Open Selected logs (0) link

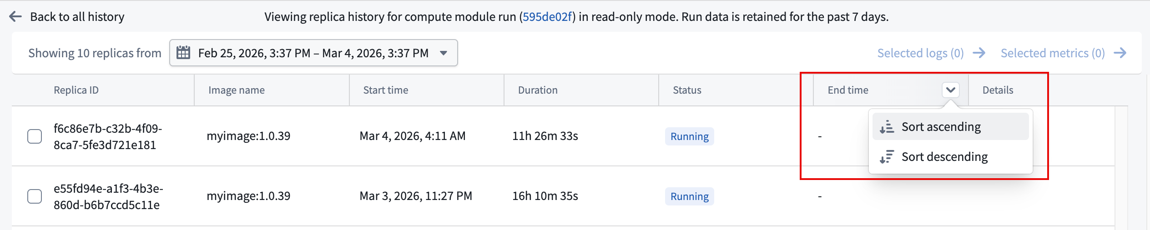[x=920, y=53]
